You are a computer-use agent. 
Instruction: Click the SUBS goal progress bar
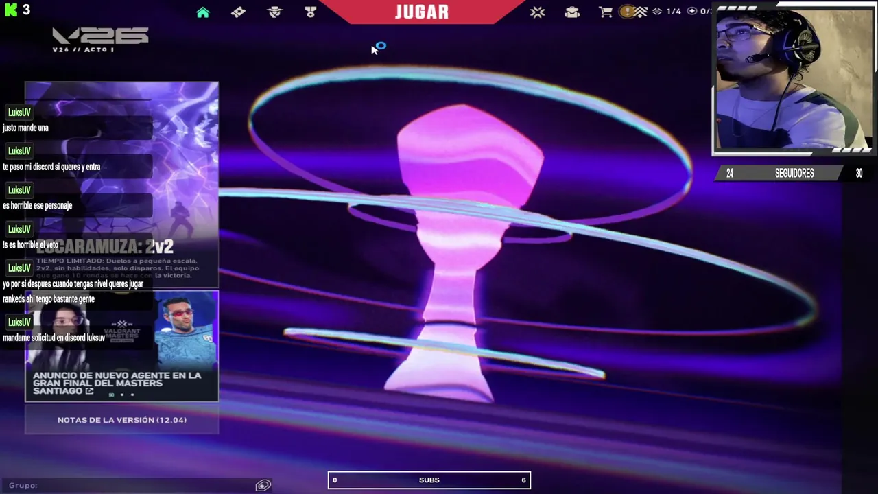coord(429,480)
